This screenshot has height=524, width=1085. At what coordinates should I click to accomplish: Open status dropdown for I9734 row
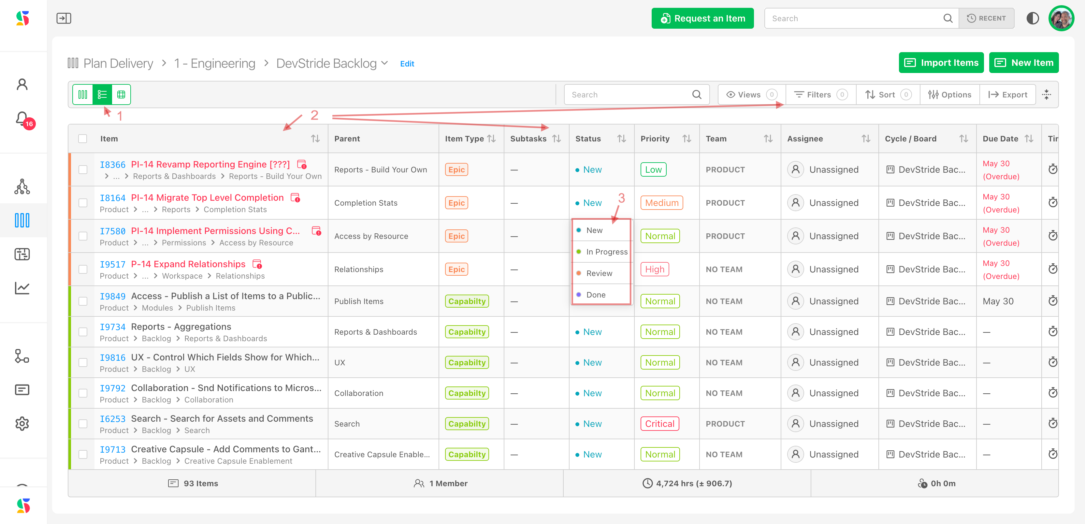coord(592,332)
